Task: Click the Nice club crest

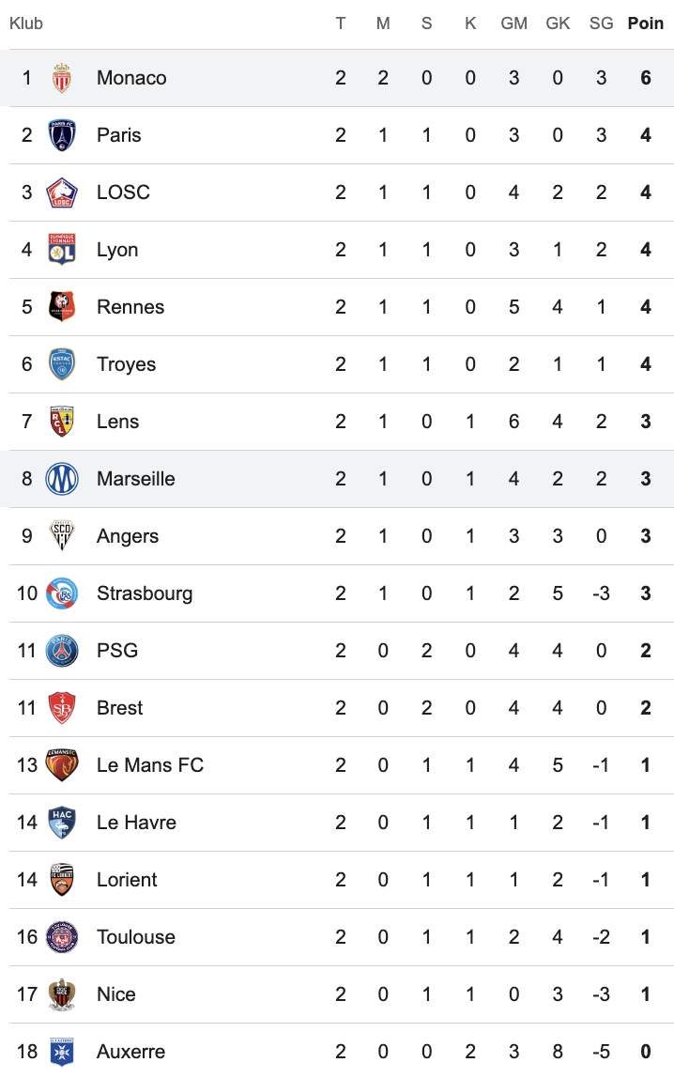Action: tap(62, 994)
